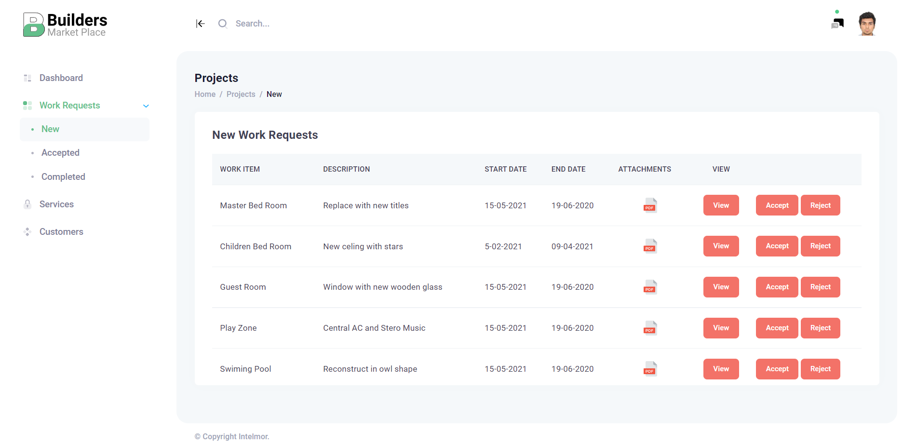Open the Dashboard menu item

(x=61, y=78)
